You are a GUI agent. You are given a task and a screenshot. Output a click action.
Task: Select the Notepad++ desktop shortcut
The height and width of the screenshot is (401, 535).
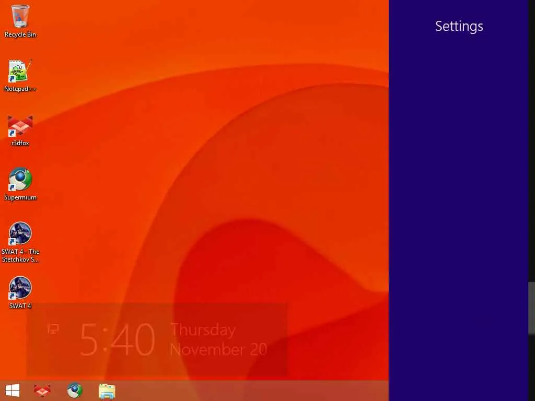click(x=20, y=76)
